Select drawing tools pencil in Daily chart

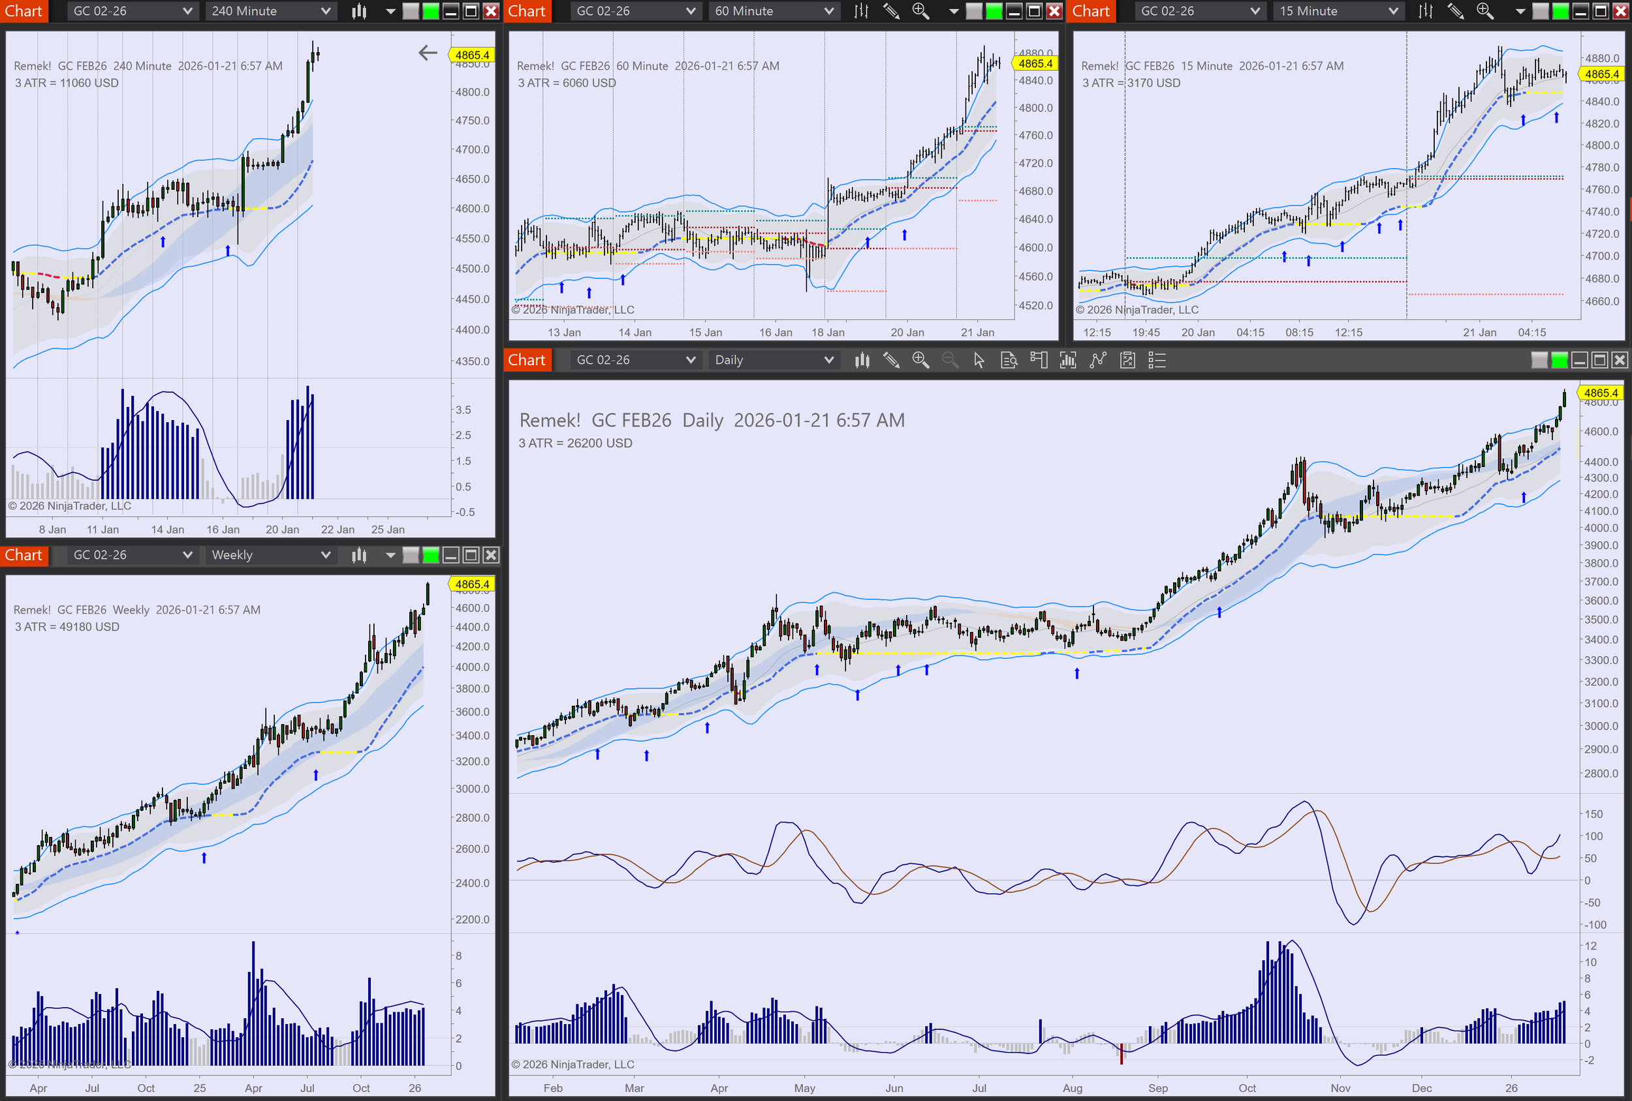[891, 360]
